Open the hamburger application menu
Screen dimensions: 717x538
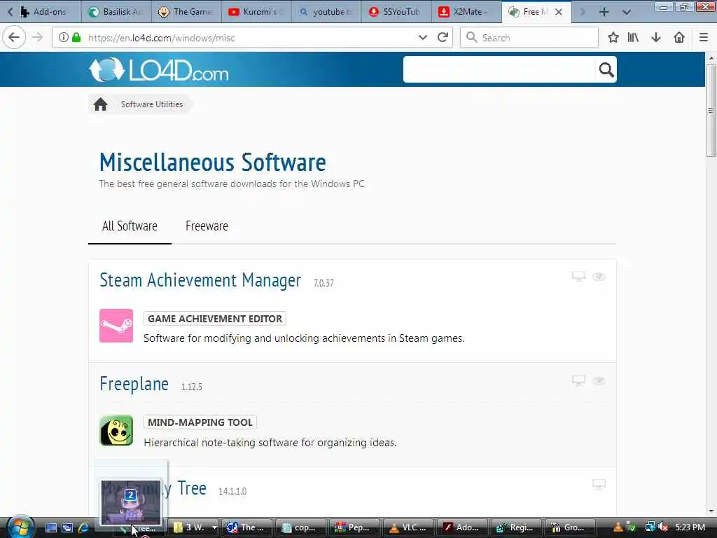tap(704, 38)
